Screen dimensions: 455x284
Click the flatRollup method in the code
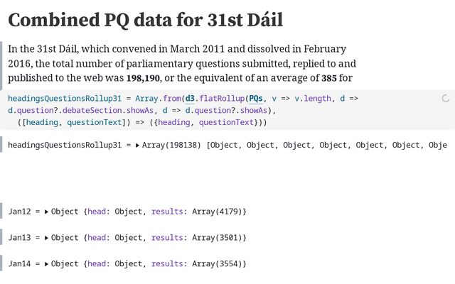coord(222,99)
